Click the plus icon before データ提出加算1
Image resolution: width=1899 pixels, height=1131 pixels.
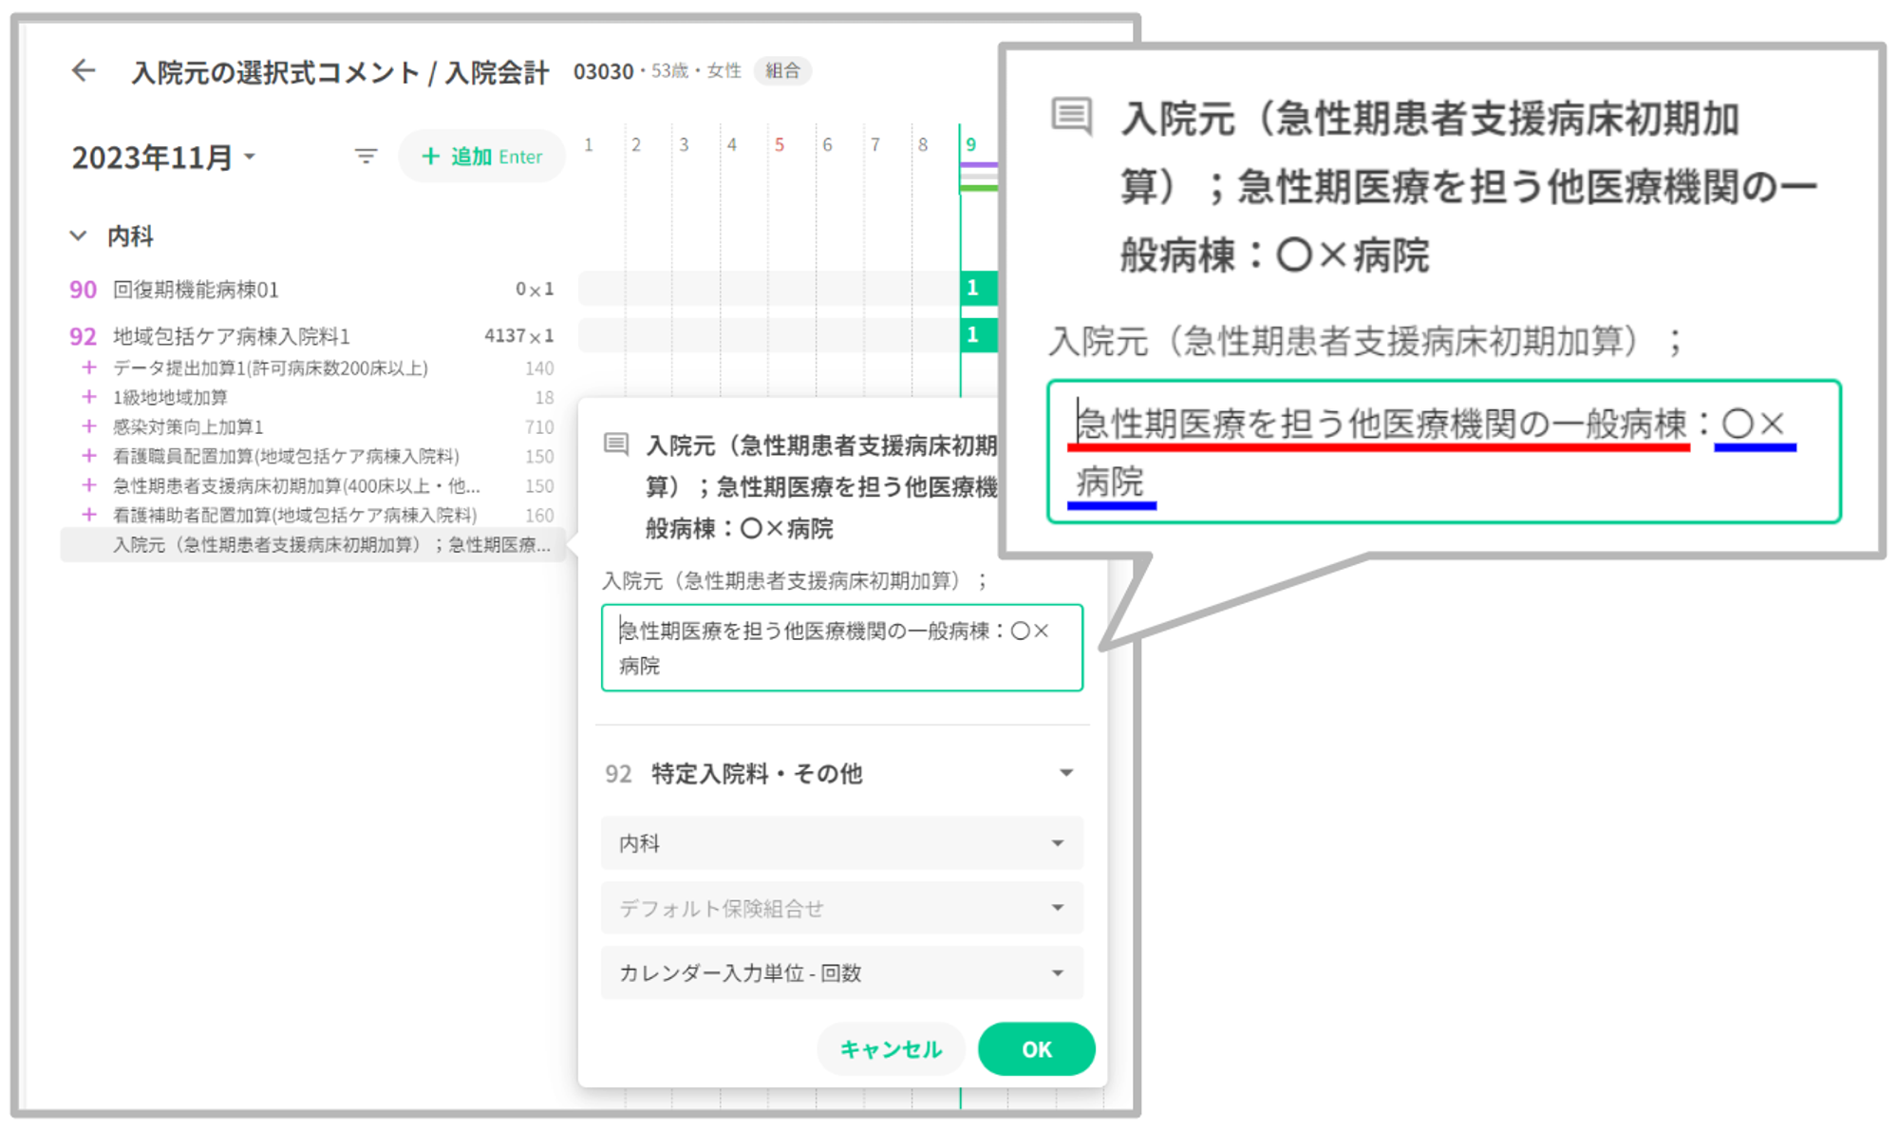coord(89,368)
